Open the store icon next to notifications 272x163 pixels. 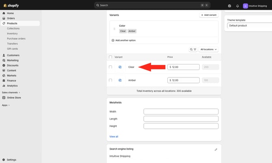229,6
